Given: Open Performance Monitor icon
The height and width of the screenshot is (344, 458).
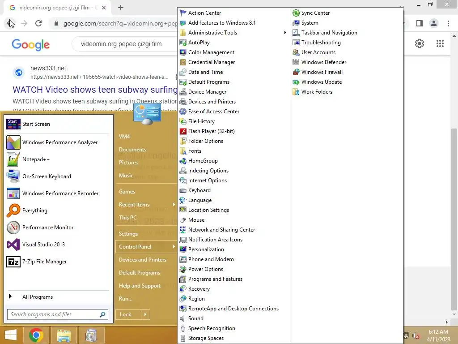Looking at the screenshot, I should coord(13,228).
